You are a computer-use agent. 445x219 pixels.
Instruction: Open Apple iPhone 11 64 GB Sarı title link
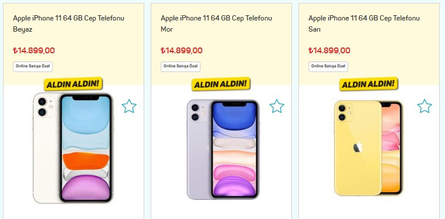(x=364, y=23)
